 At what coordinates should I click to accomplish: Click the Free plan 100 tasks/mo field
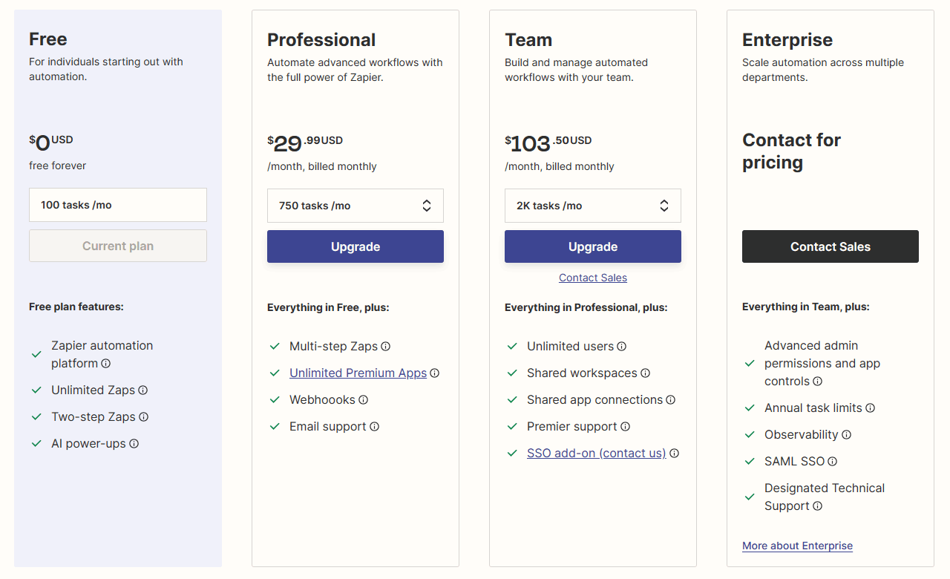pyautogui.click(x=118, y=205)
